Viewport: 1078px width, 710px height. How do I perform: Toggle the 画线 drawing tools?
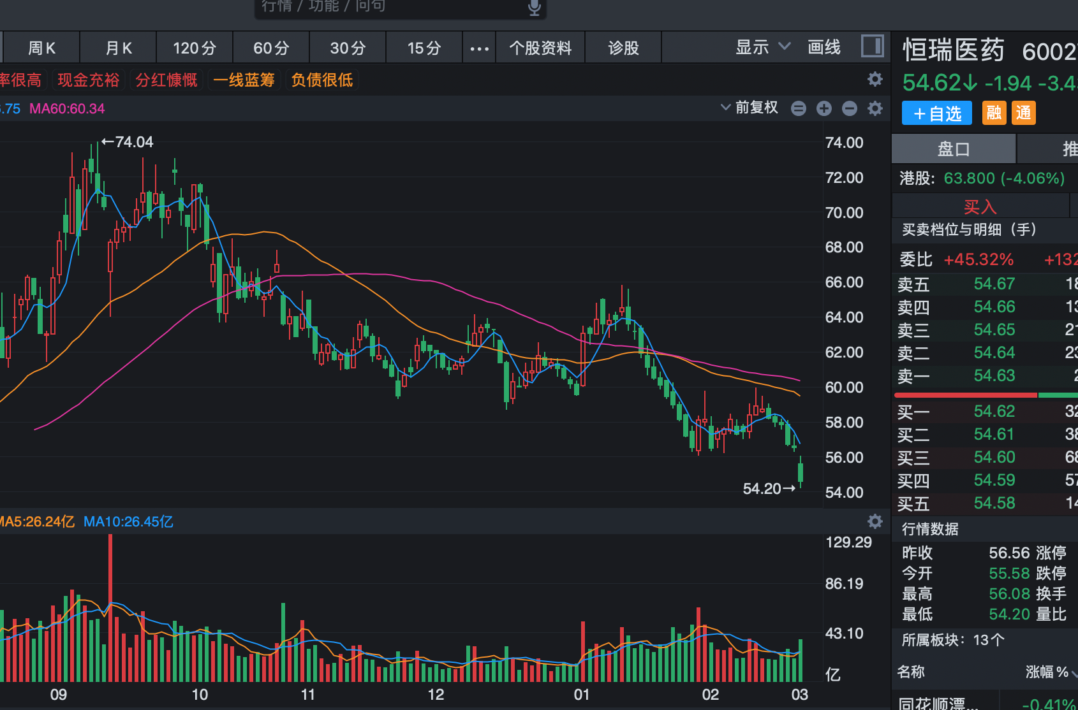(x=823, y=47)
